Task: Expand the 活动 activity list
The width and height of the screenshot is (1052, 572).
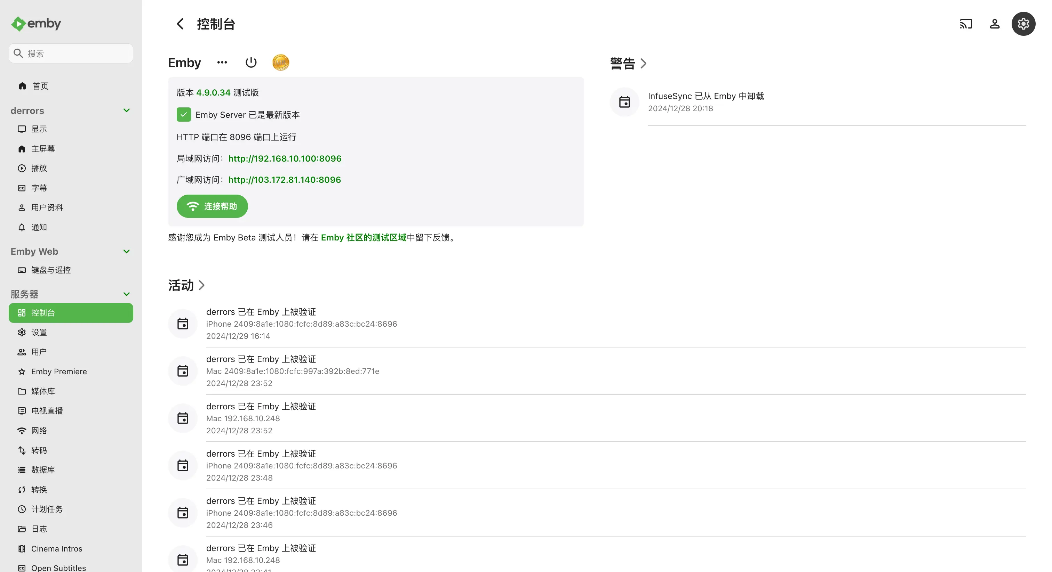Action: click(186, 285)
